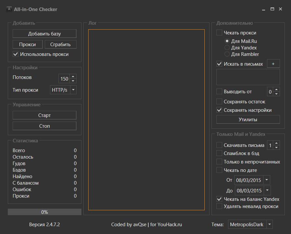Expand the Тема MetropolisDark dropdown

pyautogui.click(x=270, y=225)
